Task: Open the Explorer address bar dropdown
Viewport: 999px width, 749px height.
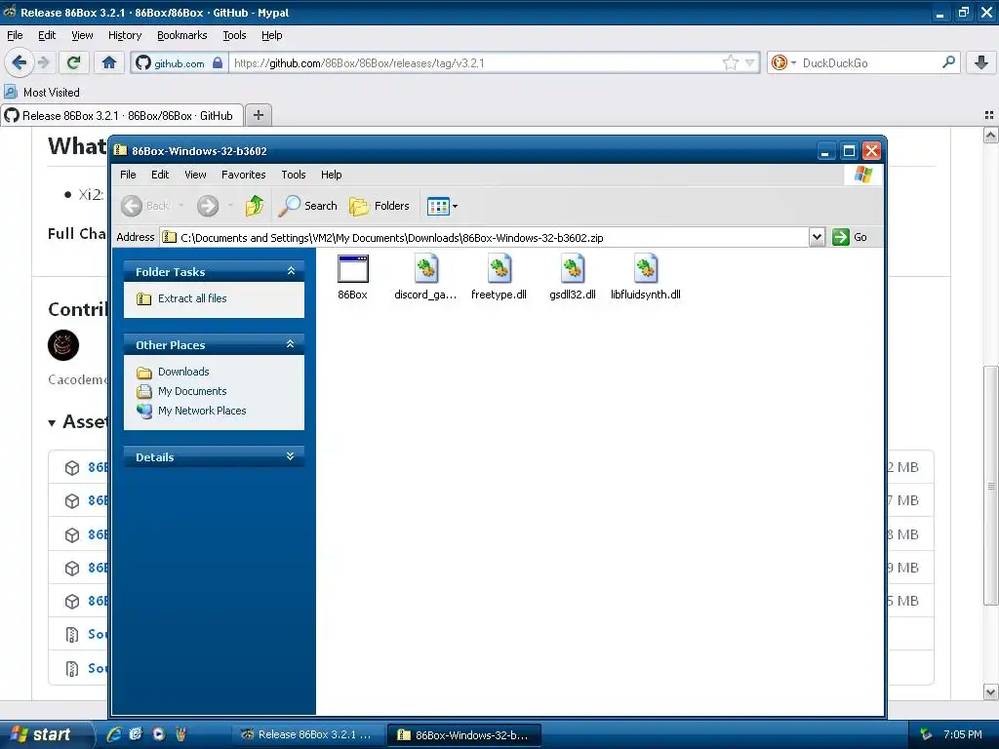Action: 817,237
